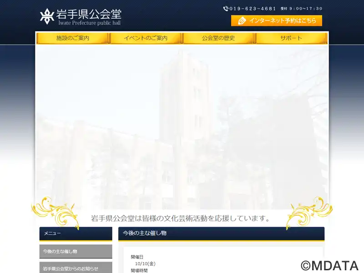The image size is (364, 273).
Task: Click the メニュー sidebar header
Action: pos(76,233)
